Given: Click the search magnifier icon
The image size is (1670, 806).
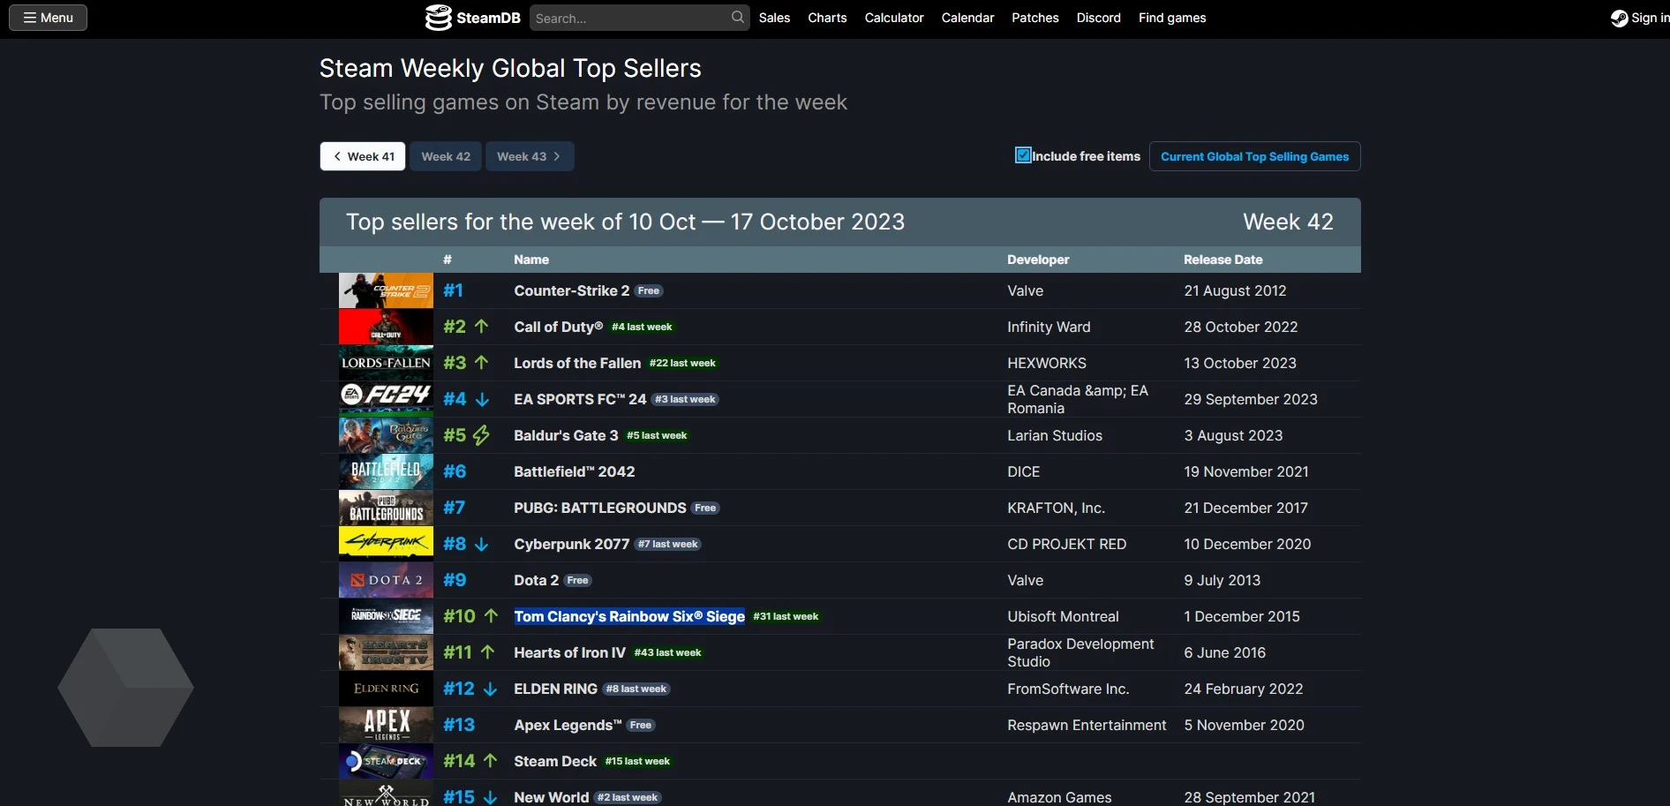Looking at the screenshot, I should tap(737, 18).
